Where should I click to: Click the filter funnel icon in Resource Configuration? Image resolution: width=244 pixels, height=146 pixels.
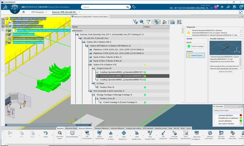148,22
